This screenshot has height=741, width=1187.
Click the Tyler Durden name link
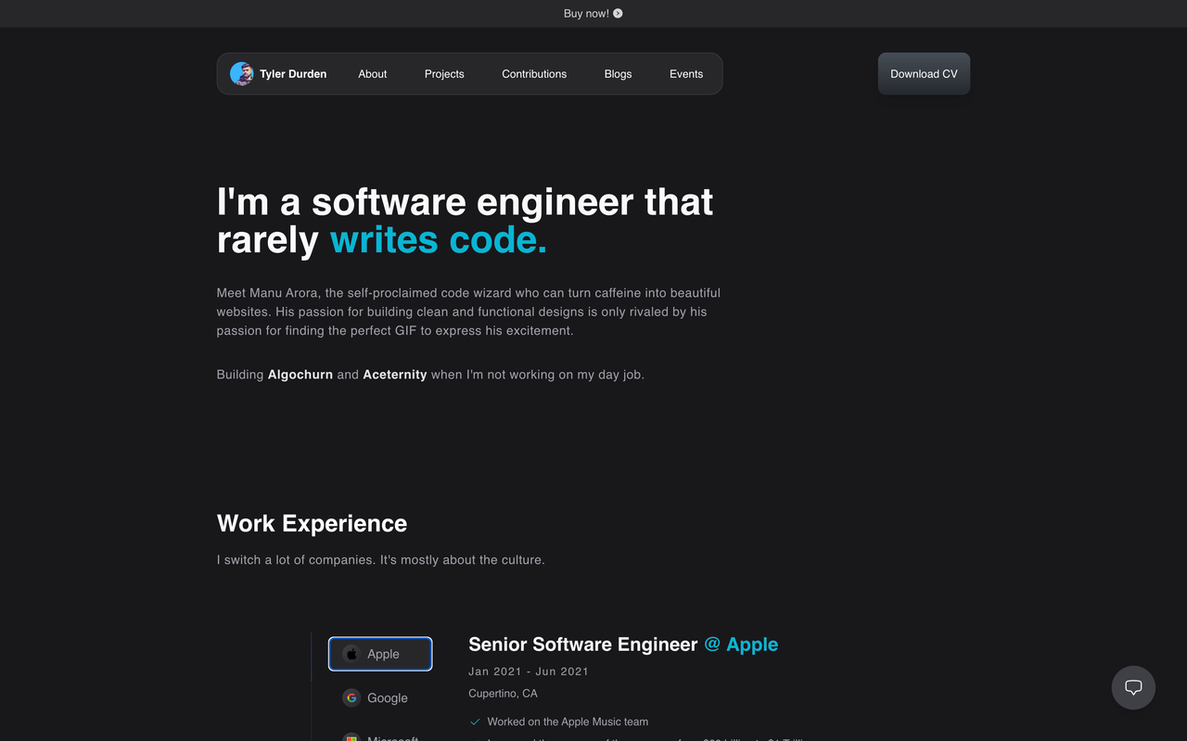click(293, 74)
